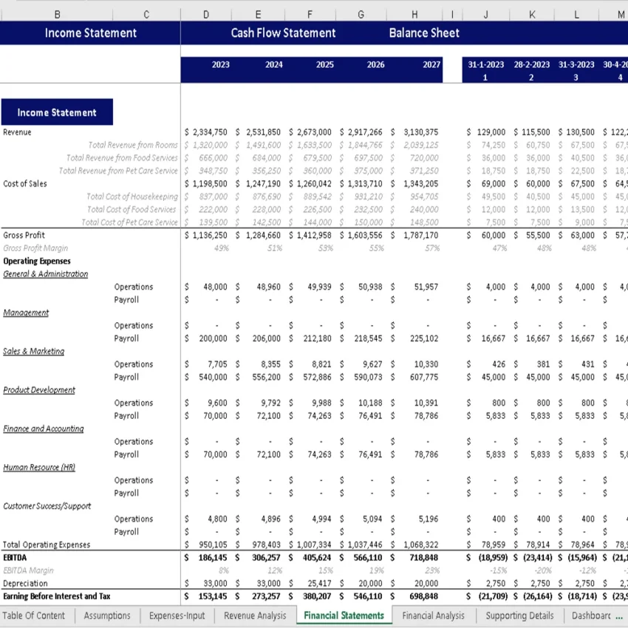Click the 2023 year header cell
Viewport: 628px width, 628px height.
coord(219,64)
